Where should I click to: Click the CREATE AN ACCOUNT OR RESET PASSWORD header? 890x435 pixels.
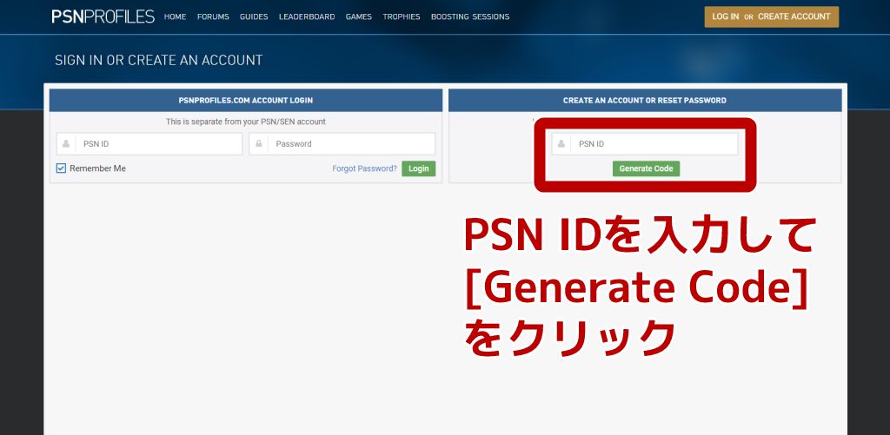(x=645, y=101)
